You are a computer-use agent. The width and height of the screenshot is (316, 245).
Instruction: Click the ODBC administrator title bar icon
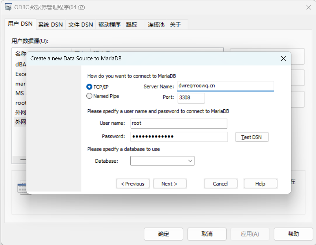click(8, 7)
